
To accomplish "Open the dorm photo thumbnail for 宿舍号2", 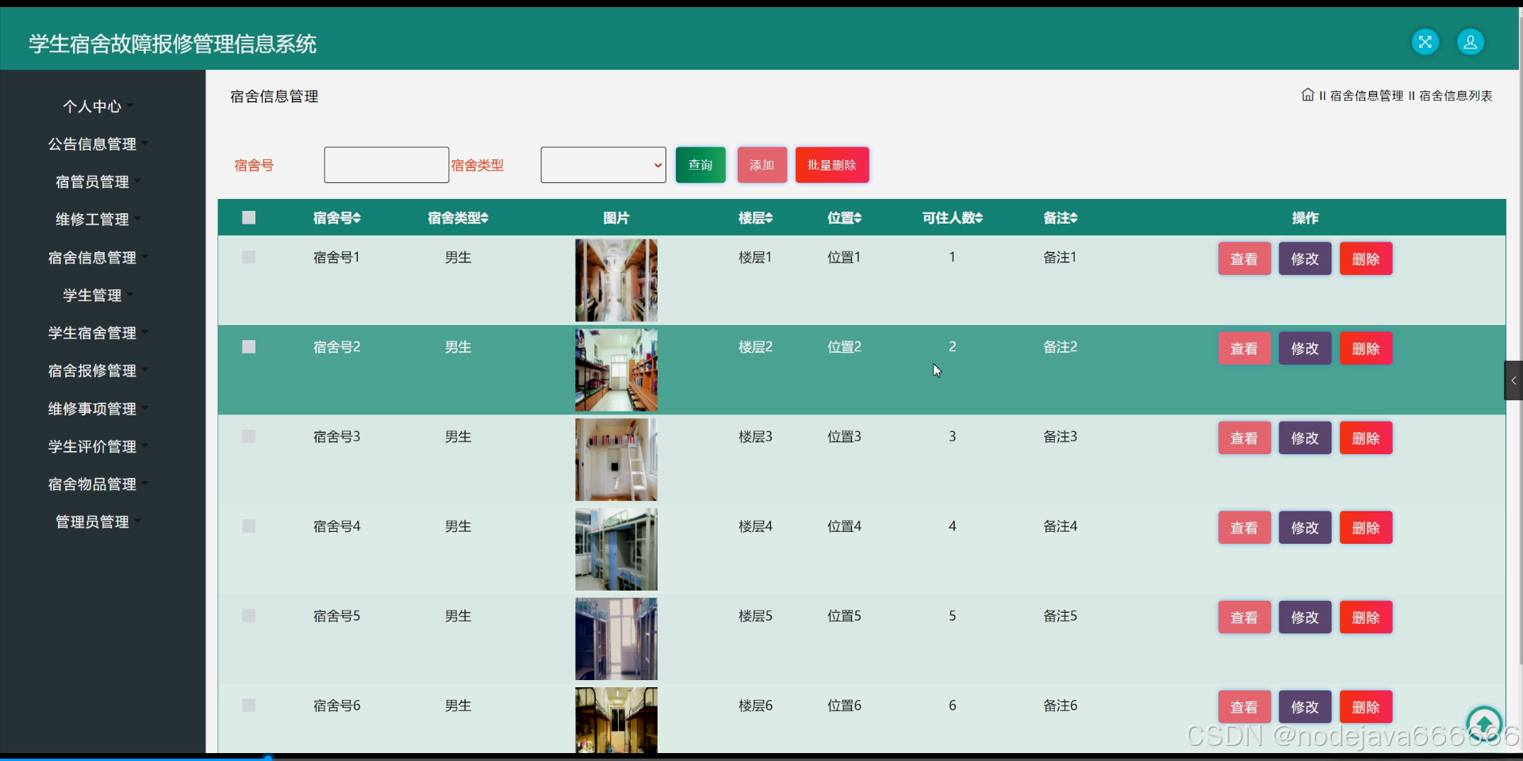I will coord(616,369).
